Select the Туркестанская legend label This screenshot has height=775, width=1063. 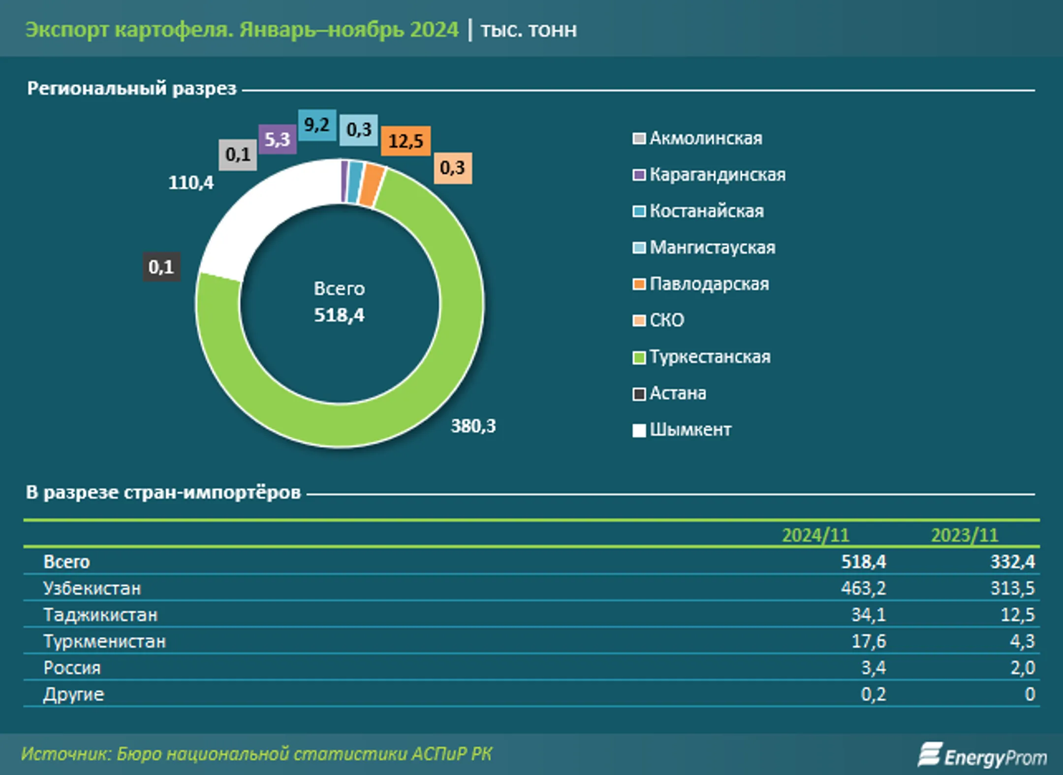click(710, 357)
